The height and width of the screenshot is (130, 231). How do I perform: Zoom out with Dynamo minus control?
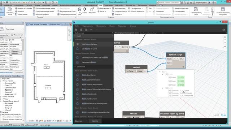(x=225, y=43)
